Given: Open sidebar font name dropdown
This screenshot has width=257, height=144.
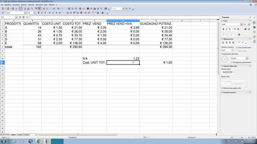Looking at the screenshot, I should [x=241, y=24].
